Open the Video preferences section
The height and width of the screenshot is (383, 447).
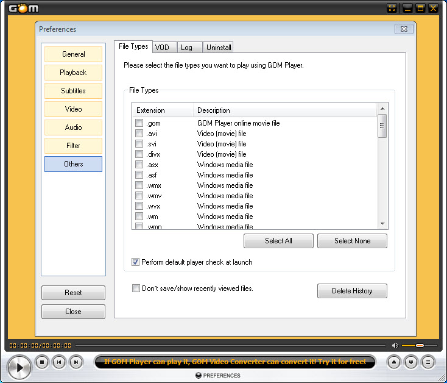click(x=73, y=109)
